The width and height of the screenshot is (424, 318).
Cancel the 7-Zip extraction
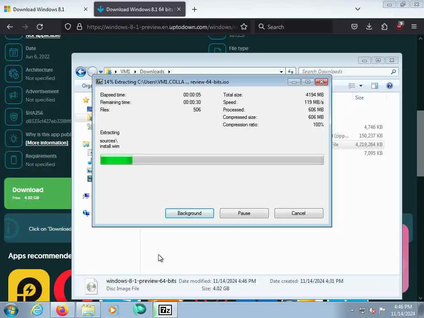pos(299,213)
